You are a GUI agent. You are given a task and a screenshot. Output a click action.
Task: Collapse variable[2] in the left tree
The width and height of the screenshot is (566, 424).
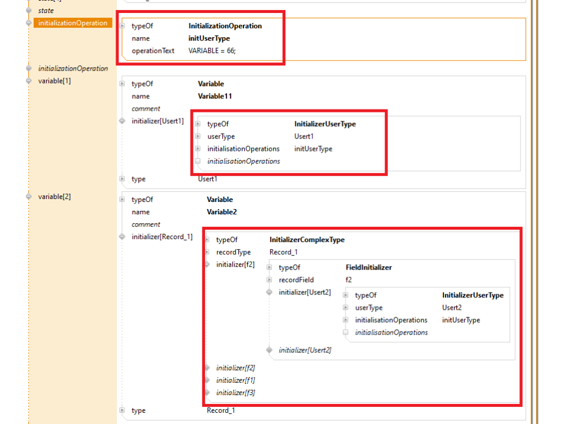[x=29, y=197]
